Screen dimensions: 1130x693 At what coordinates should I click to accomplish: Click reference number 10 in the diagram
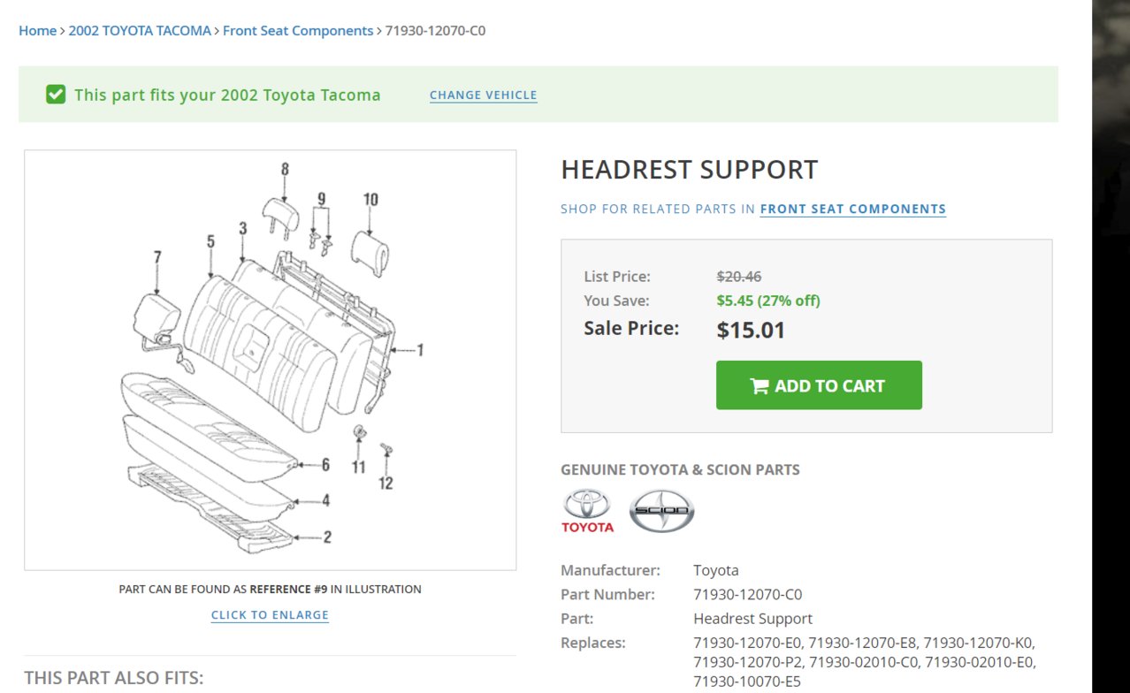370,200
